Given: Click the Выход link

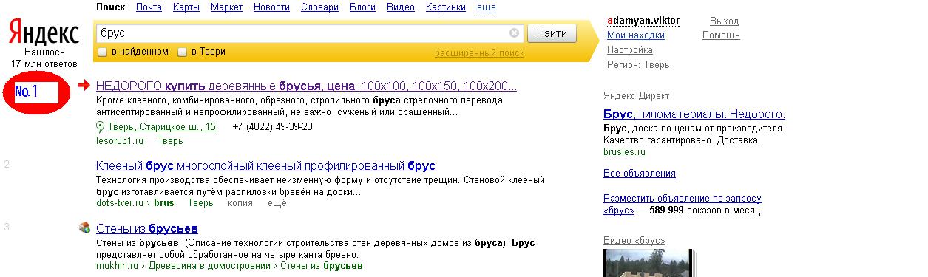Looking at the screenshot, I should [724, 21].
